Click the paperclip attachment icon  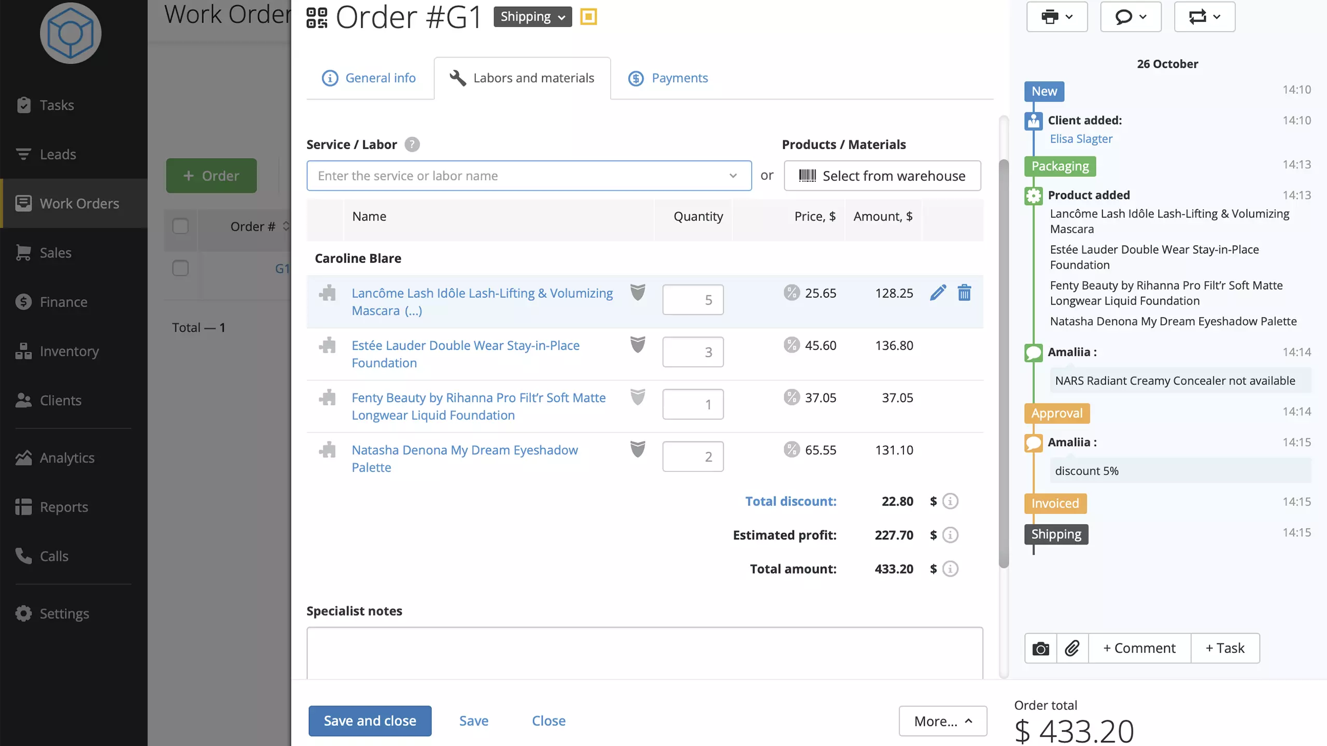(1072, 648)
